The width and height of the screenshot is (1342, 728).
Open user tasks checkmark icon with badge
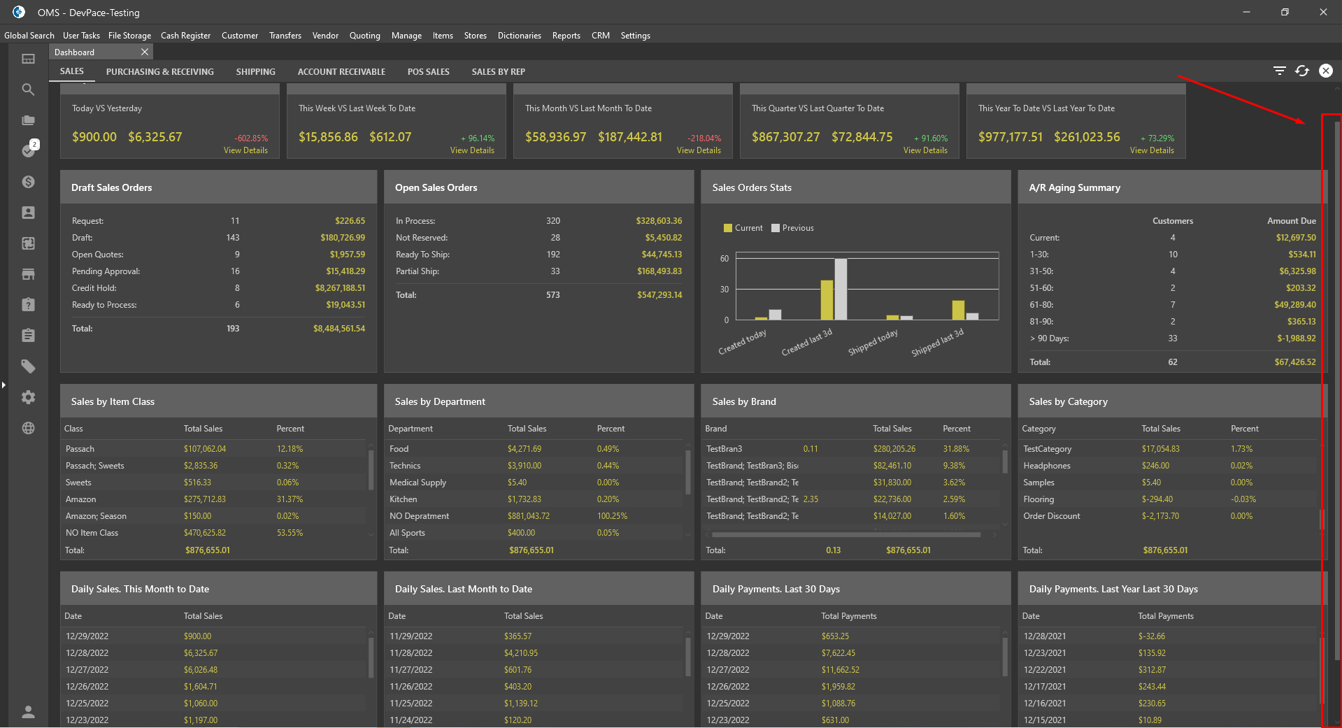pos(29,149)
